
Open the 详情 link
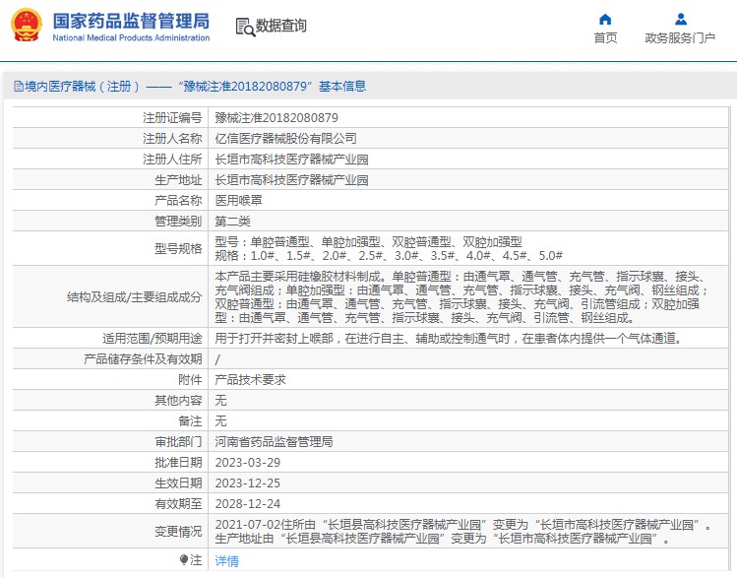pos(226,560)
